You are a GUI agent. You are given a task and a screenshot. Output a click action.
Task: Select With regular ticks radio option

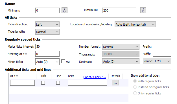point(135,81)
